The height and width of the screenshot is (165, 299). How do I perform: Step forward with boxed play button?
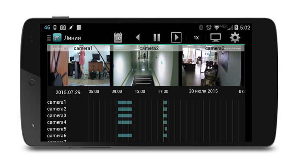(176, 38)
